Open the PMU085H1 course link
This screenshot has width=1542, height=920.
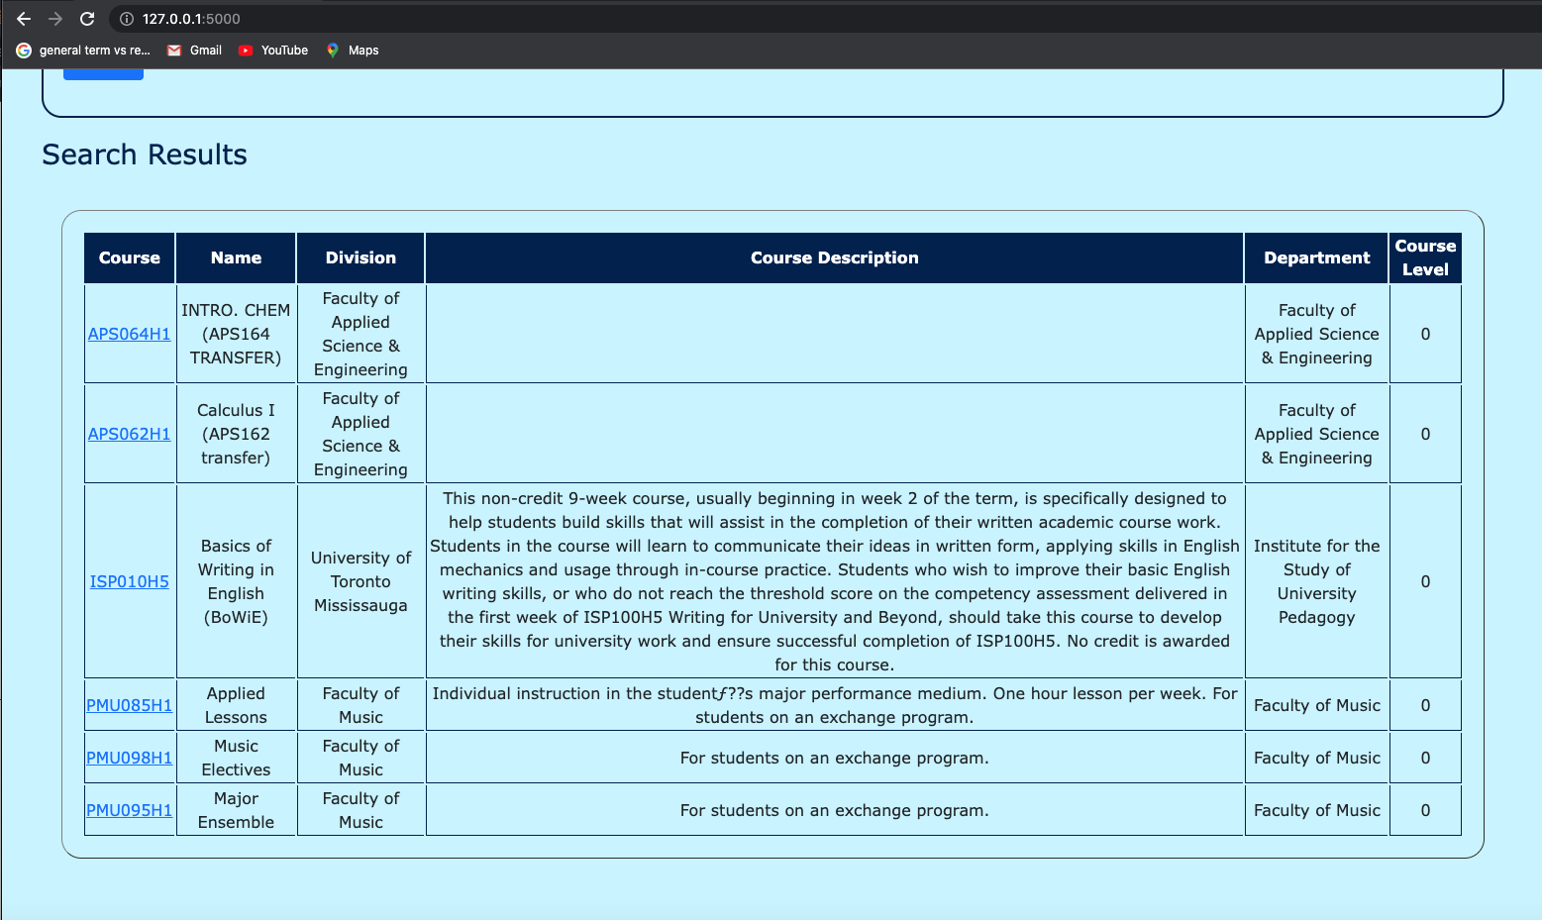pos(129,704)
